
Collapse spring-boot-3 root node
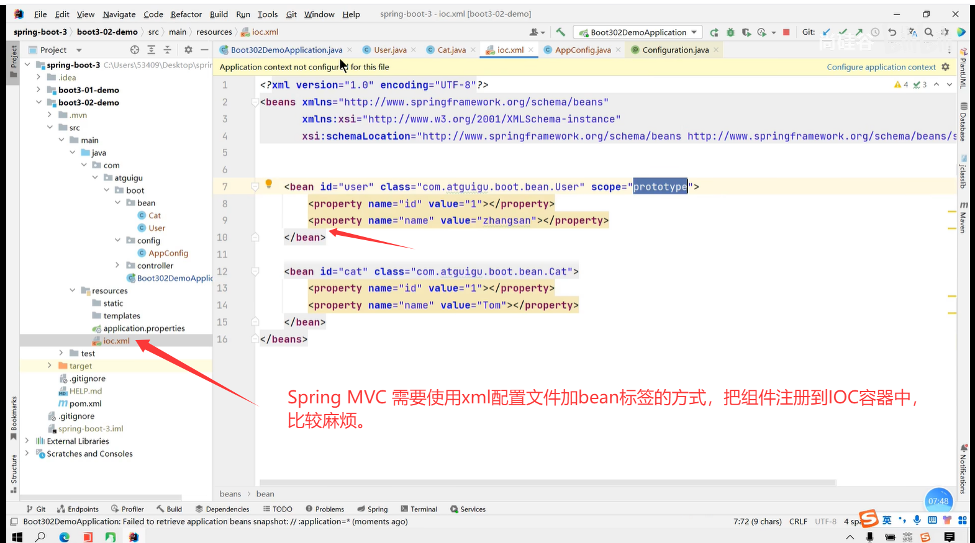(x=27, y=65)
